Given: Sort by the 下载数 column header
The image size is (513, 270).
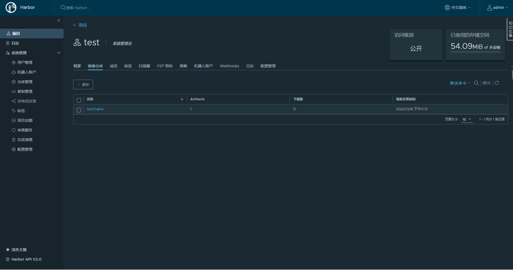Looking at the screenshot, I should (x=298, y=99).
